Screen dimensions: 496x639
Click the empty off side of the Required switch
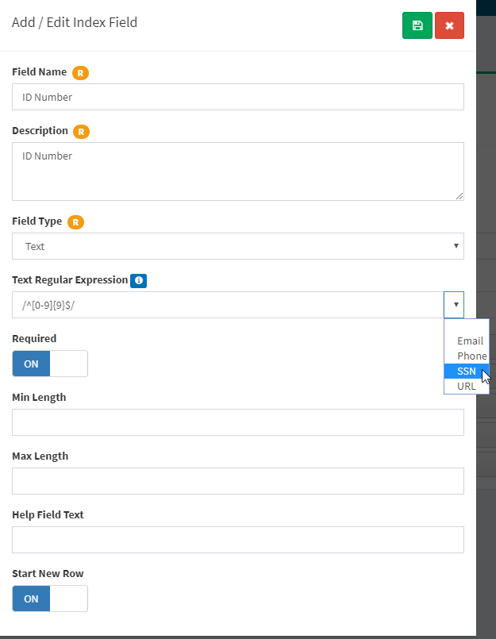click(68, 364)
